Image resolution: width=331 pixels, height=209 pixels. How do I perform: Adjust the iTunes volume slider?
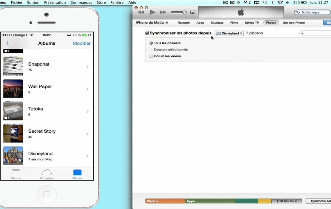(x=179, y=12)
